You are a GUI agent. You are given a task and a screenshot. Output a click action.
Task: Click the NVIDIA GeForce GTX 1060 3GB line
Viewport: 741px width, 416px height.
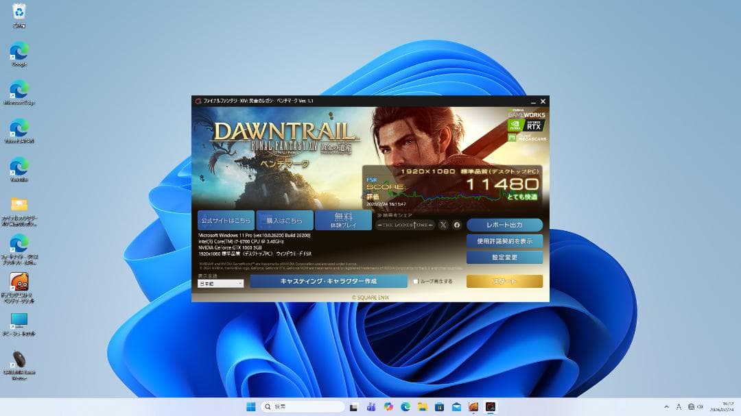tap(230, 247)
